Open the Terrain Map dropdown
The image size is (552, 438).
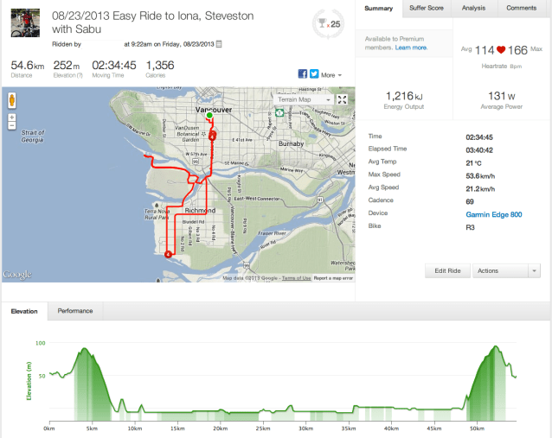[x=305, y=99]
